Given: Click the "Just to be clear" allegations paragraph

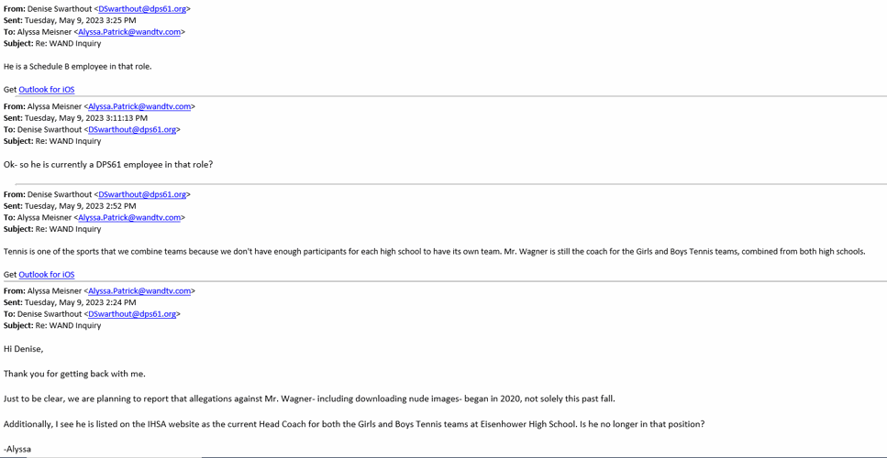Looking at the screenshot, I should click(x=309, y=399).
